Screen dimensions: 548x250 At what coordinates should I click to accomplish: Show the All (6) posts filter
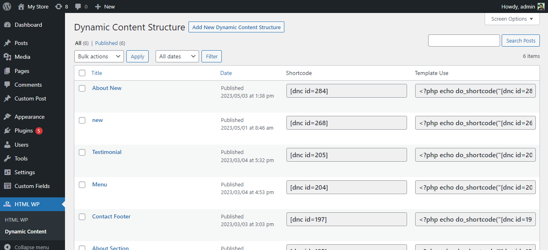(x=82, y=43)
